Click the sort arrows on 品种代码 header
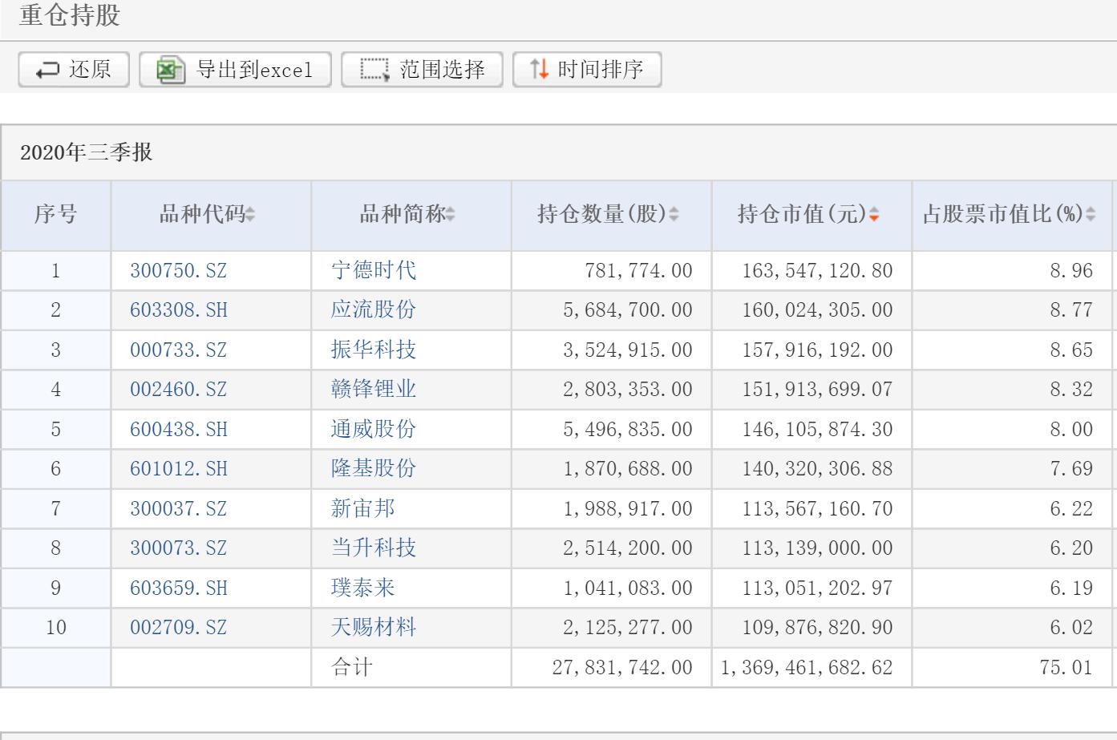The image size is (1117, 740). [x=250, y=215]
